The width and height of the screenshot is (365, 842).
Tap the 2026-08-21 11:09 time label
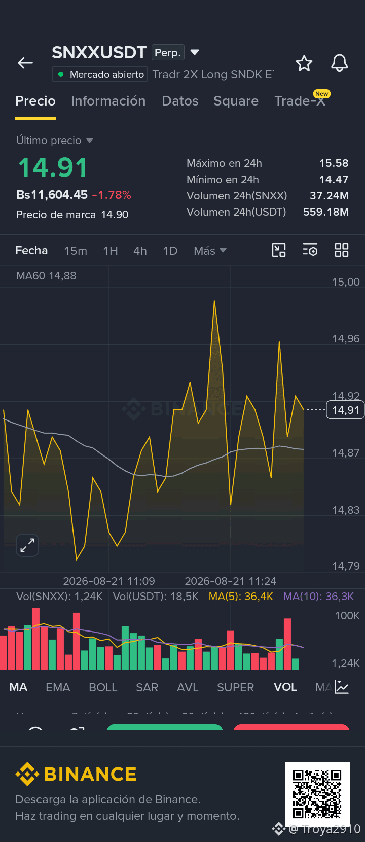[x=109, y=581]
